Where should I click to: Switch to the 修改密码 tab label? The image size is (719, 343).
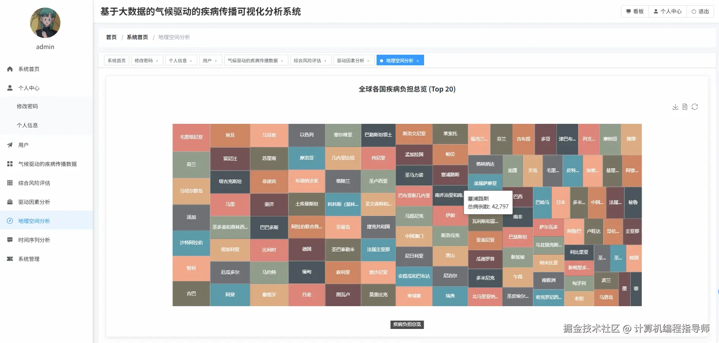(144, 61)
